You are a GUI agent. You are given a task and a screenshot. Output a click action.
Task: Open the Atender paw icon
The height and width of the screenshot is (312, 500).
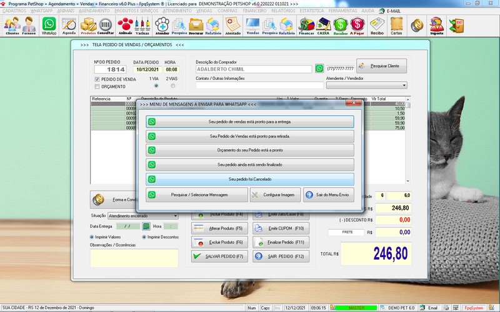(162, 26)
